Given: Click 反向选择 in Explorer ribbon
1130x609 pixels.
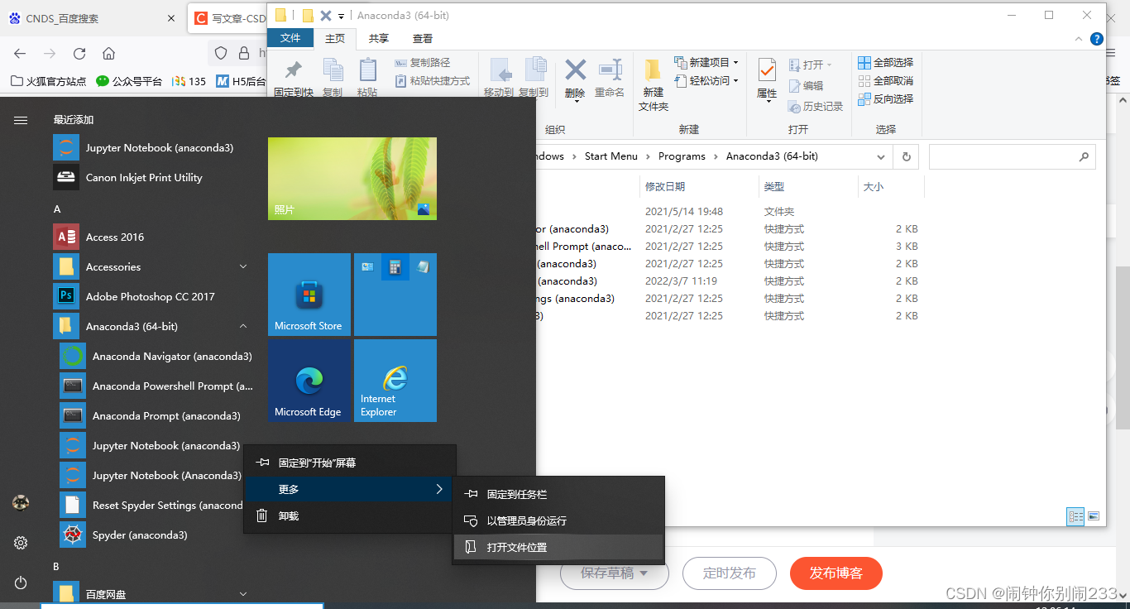Looking at the screenshot, I should click(886, 99).
